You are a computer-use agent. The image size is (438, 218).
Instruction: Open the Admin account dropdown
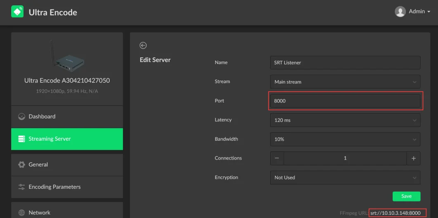pos(419,12)
